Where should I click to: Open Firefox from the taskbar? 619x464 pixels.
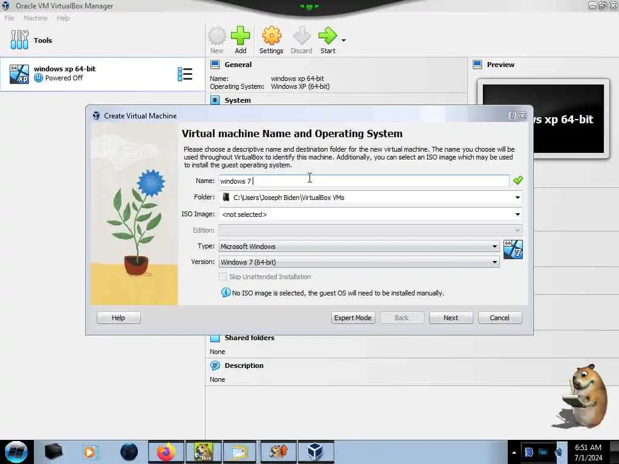[166, 452]
